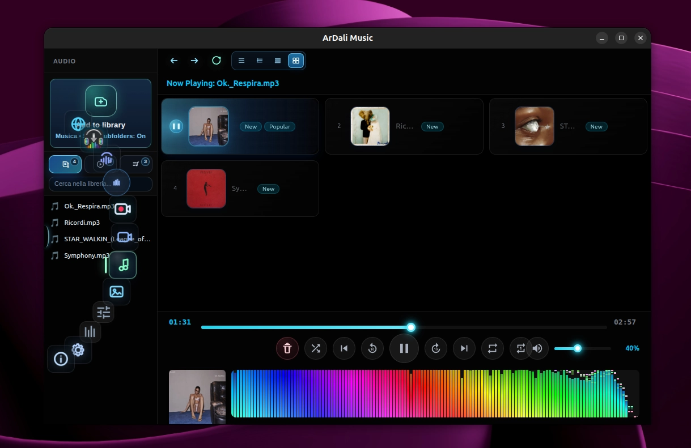
Task: Open the files tab with badge 4
Action: pos(65,164)
